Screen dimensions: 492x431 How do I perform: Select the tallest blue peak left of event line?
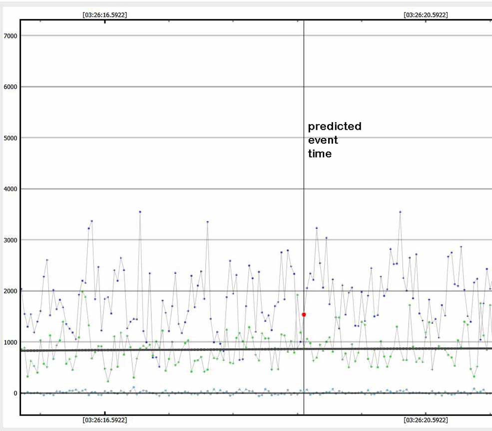pyautogui.click(x=140, y=212)
